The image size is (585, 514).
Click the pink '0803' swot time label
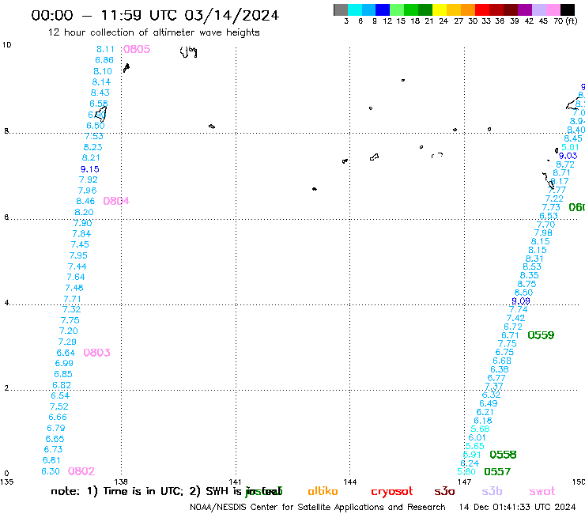[96, 353]
